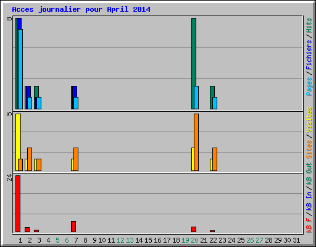Select day label 16 on the x-axis

157,240
